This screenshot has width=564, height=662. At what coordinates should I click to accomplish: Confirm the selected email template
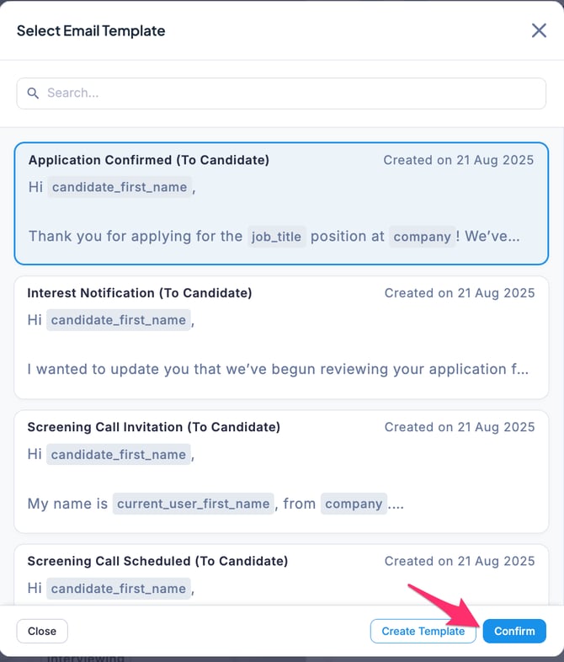point(514,631)
